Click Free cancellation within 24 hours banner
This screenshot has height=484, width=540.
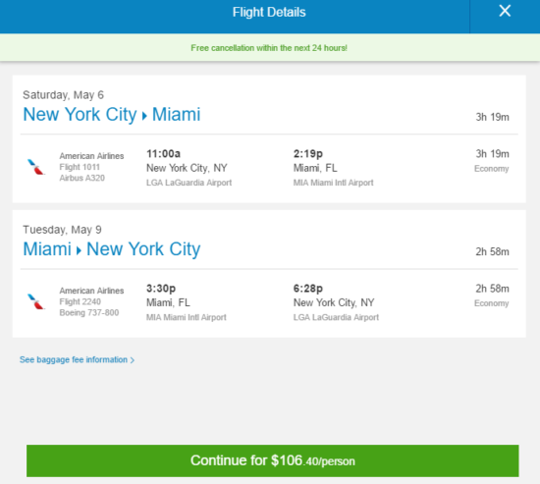point(269,48)
